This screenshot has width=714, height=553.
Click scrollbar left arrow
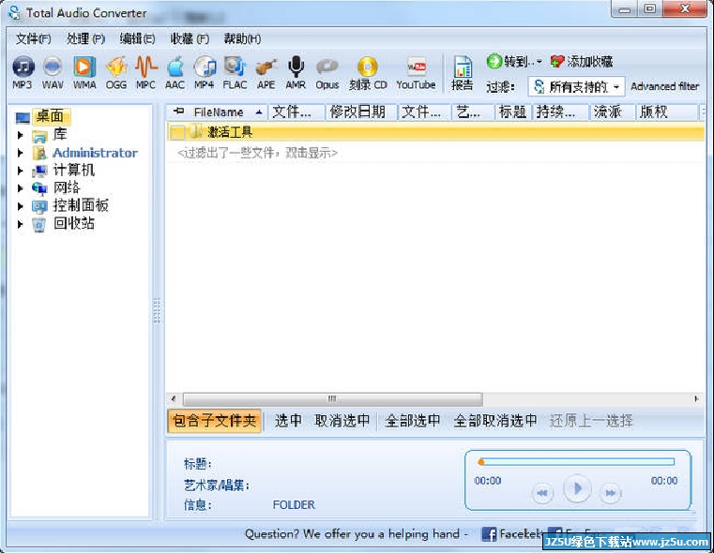pyautogui.click(x=173, y=399)
